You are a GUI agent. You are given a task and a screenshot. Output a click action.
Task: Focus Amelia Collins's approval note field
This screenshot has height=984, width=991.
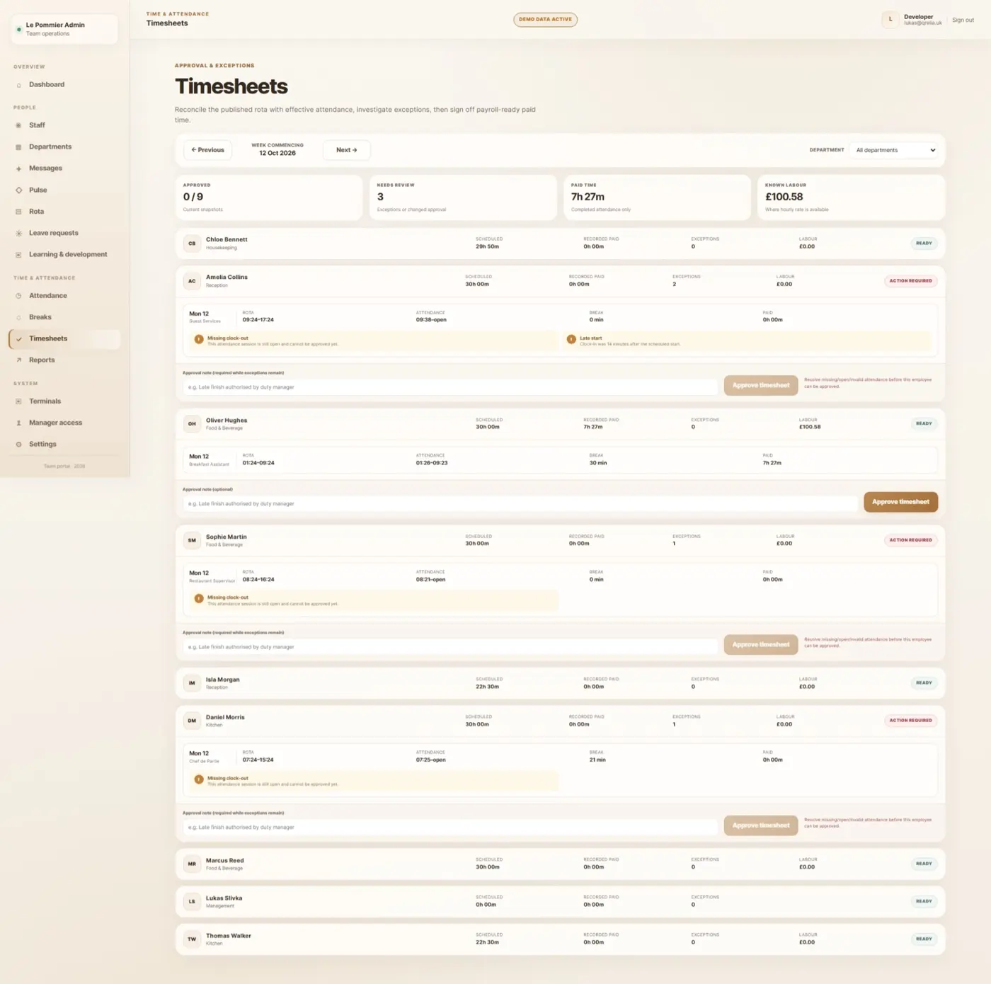point(450,387)
